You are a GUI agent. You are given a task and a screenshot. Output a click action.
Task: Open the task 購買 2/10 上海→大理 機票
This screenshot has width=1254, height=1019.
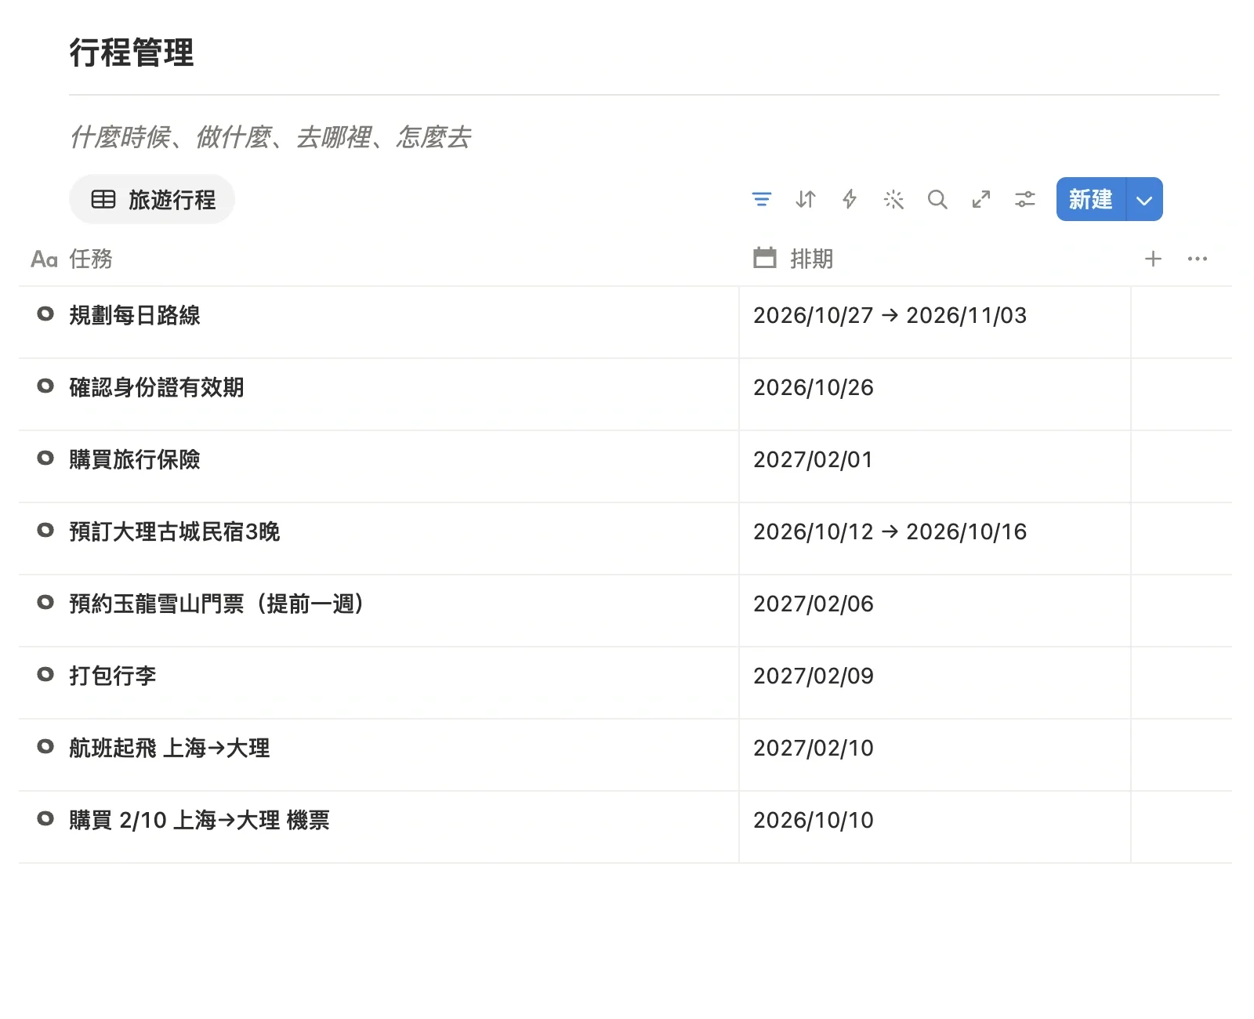click(x=200, y=820)
